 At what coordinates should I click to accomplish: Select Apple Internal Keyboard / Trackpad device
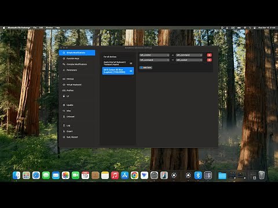tap(118, 63)
